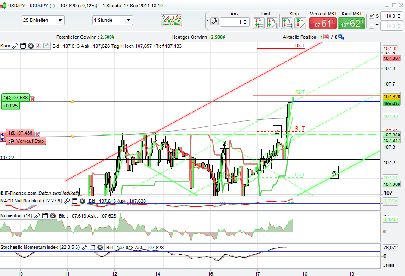Screen dimensions: 405x276
Task: Open Momentum indicator settings wrench
Action: pos(37,215)
